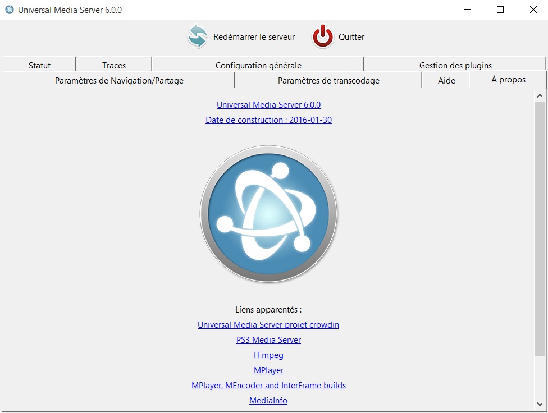This screenshot has width=548, height=413.
Task: Select the Gestion des plugins tab
Action: 455,65
